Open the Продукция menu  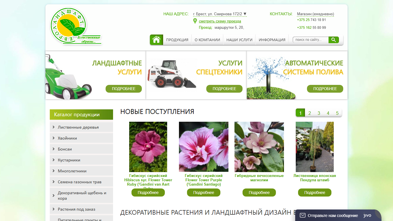177,40
